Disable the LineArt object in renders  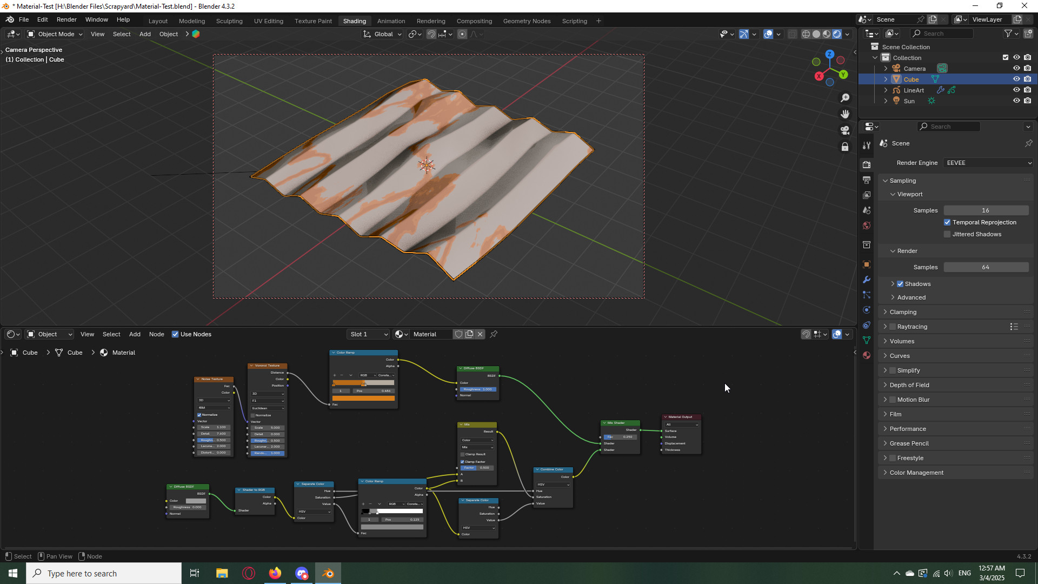pos(1028,90)
